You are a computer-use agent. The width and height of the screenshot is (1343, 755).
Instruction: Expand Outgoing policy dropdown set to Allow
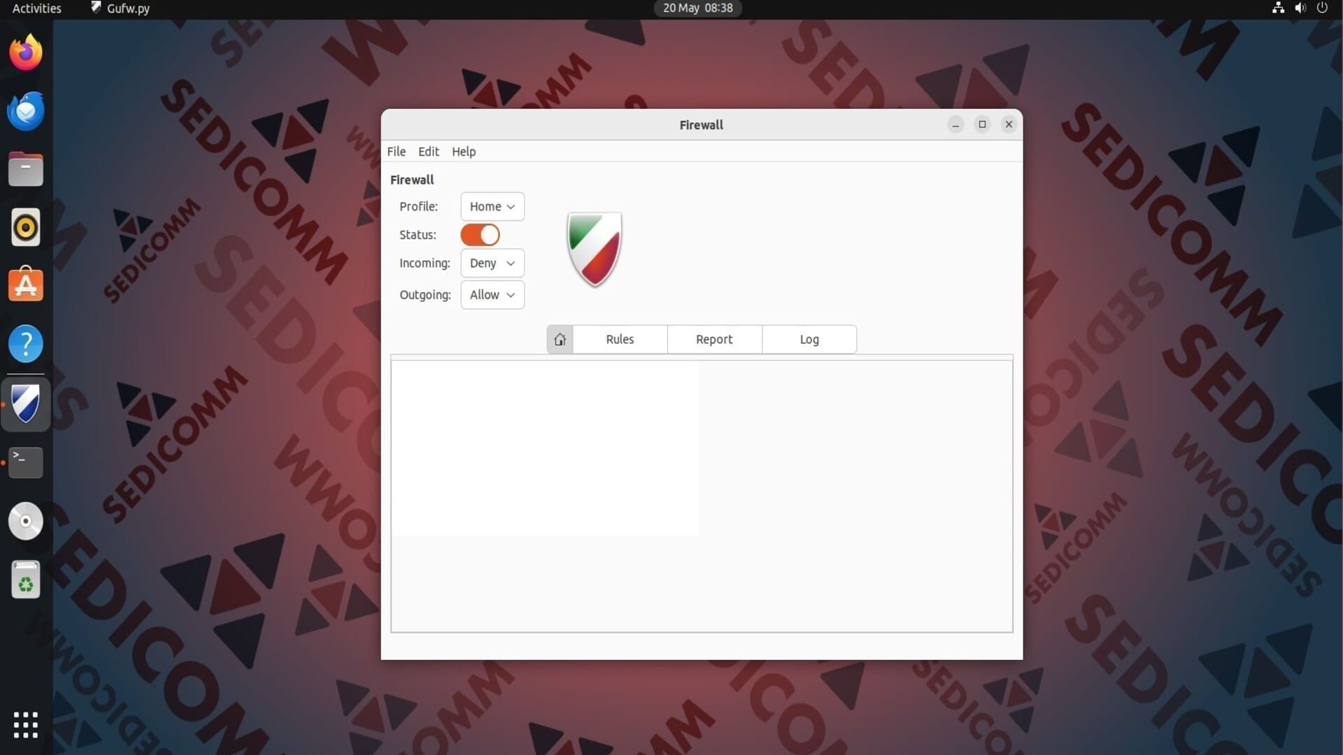coord(492,294)
